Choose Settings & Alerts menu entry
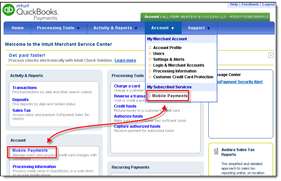The width and height of the screenshot is (281, 181). pyautogui.click(x=169, y=59)
